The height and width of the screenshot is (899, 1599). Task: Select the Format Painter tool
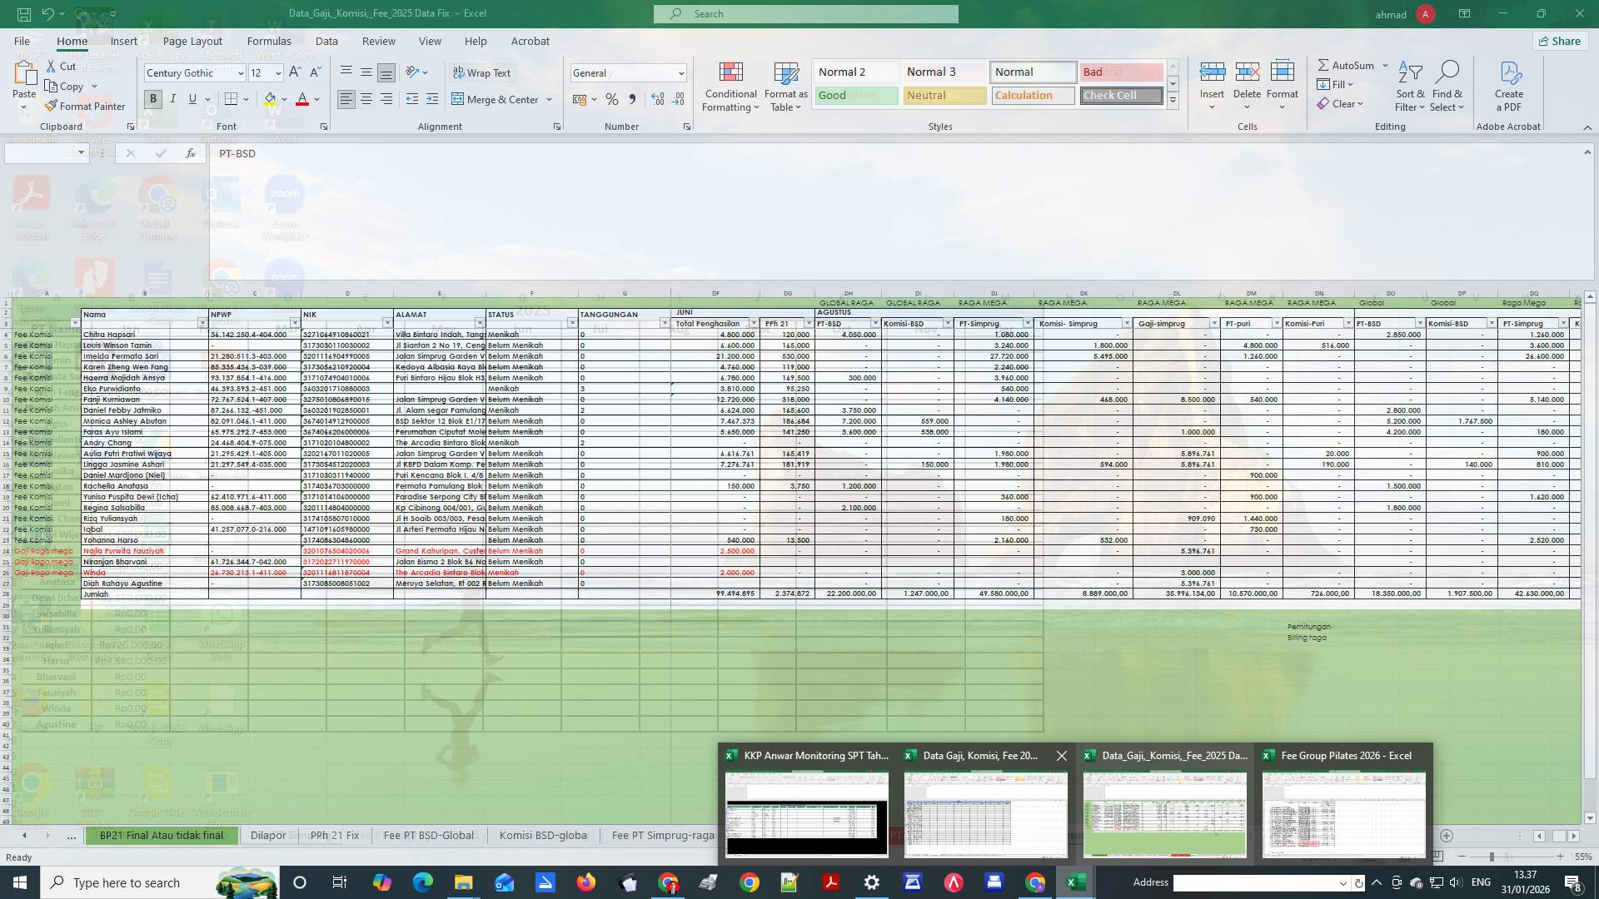click(86, 106)
